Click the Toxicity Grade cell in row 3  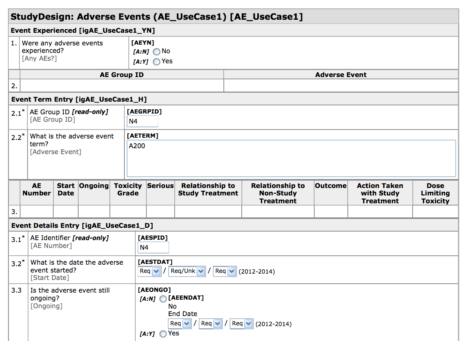[x=128, y=211]
